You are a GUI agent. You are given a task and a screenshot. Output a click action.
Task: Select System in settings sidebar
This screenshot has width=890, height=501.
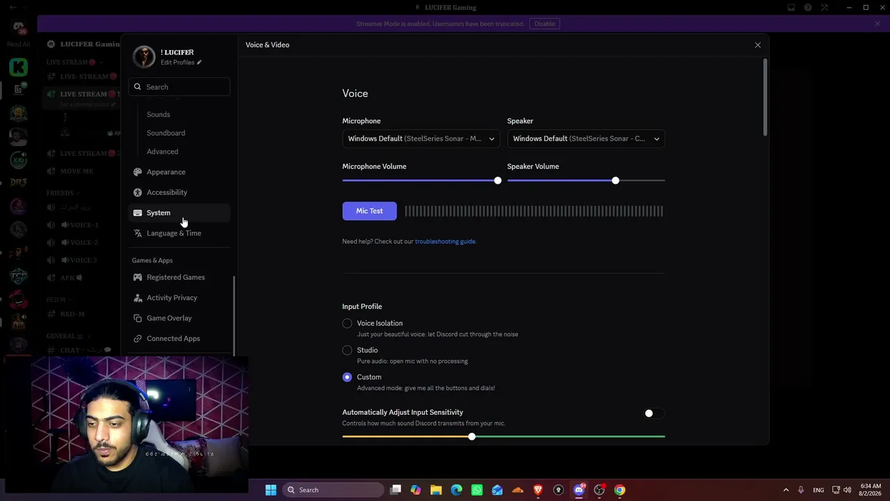pos(179,213)
